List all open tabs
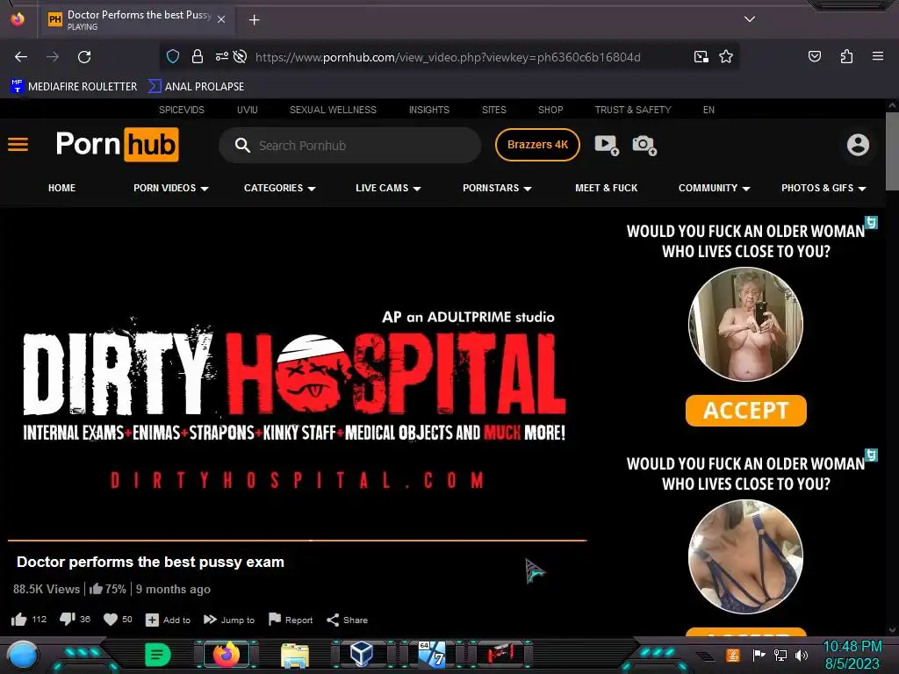The width and height of the screenshot is (899, 674). click(x=750, y=19)
